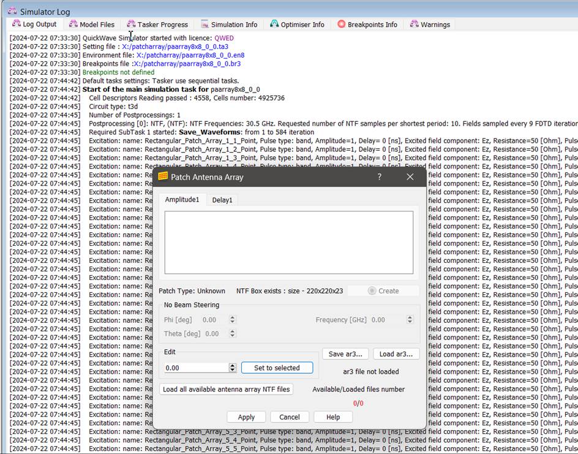
Task: Click the Phi [deg] value field
Action: (x=215, y=320)
